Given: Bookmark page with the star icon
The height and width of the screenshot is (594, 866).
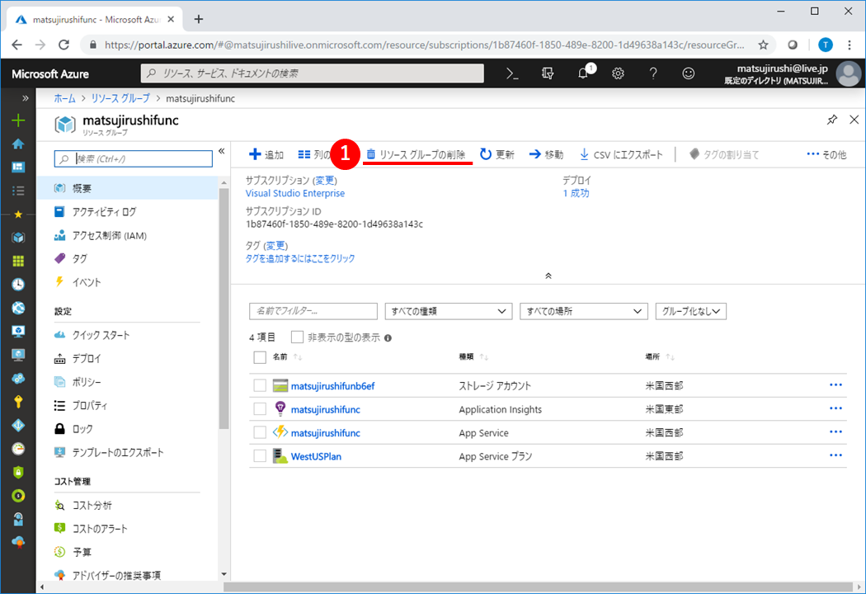Looking at the screenshot, I should pyautogui.click(x=763, y=45).
